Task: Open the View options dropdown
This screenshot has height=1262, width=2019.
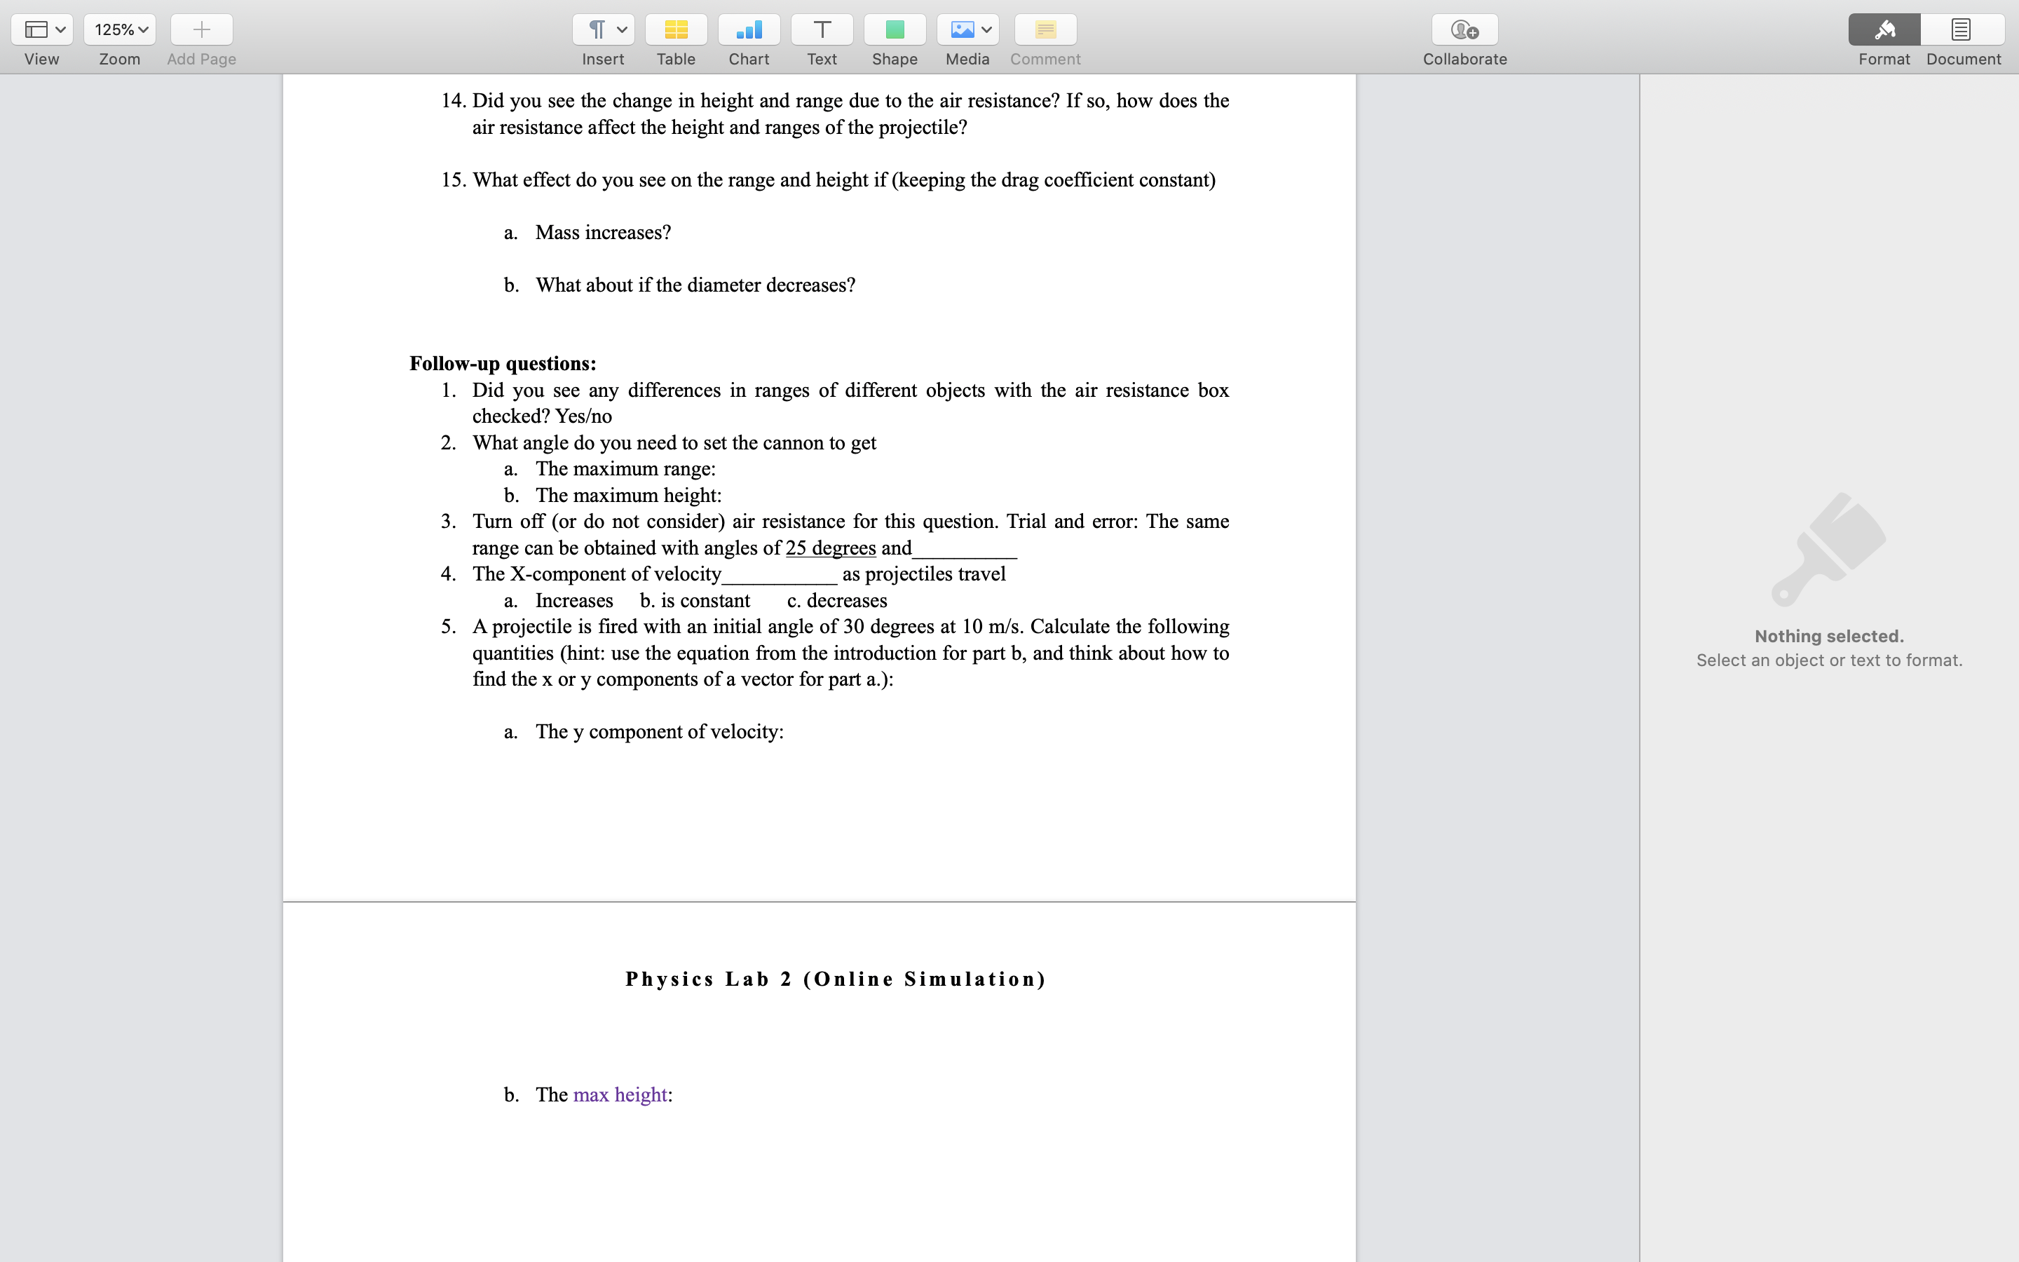Action: coord(43,29)
